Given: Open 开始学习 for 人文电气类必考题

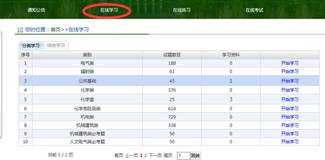Looking at the screenshot, I should [x=290, y=142].
